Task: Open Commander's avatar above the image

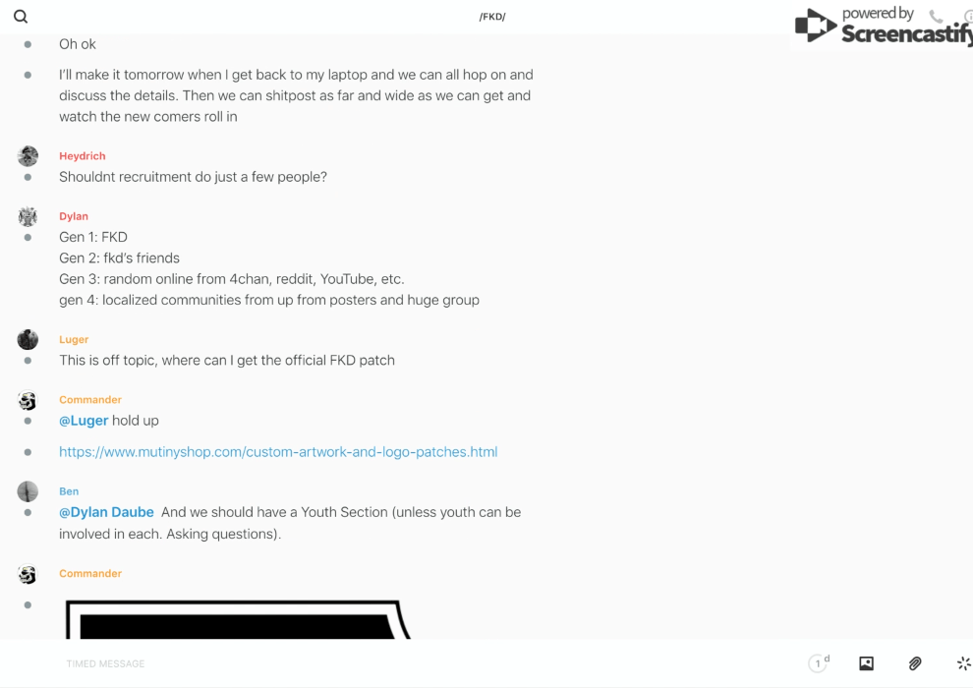Action: pos(28,574)
